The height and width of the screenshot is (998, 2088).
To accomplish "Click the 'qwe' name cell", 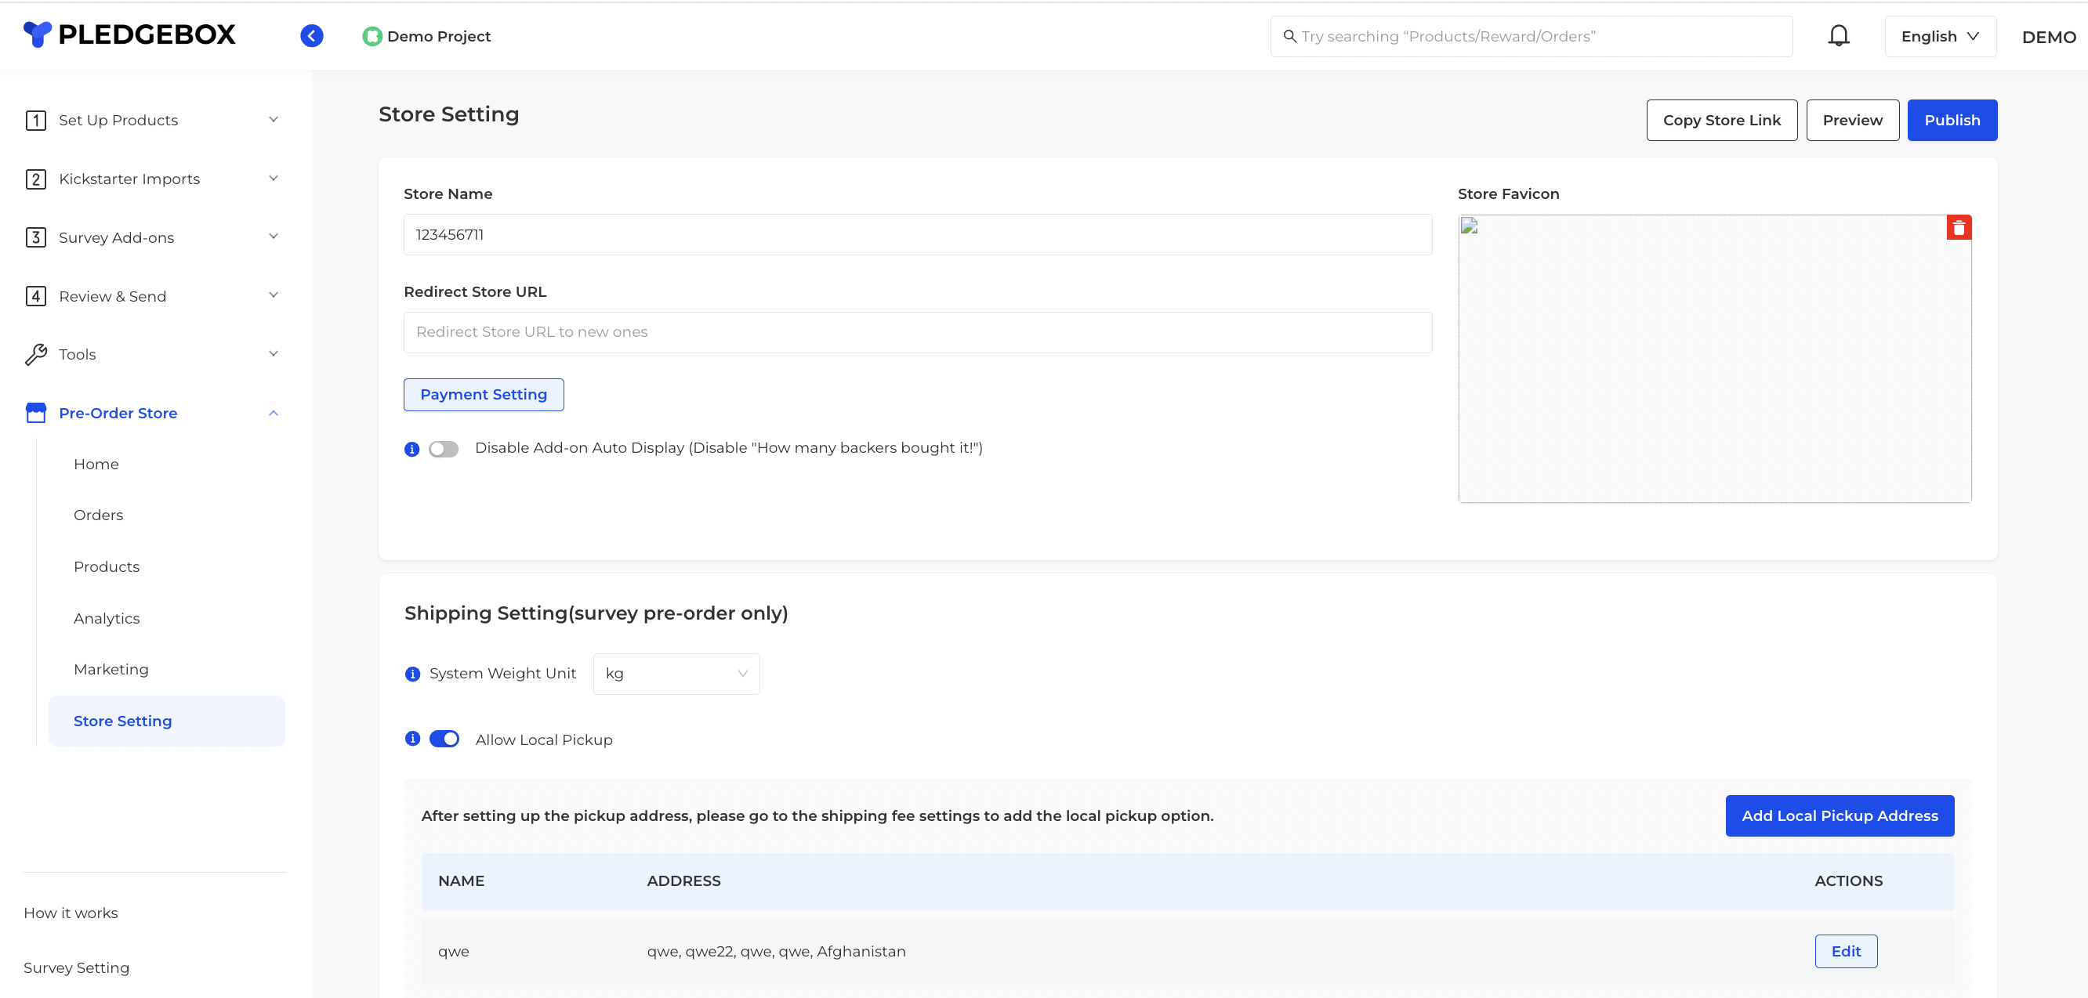I will tap(453, 952).
